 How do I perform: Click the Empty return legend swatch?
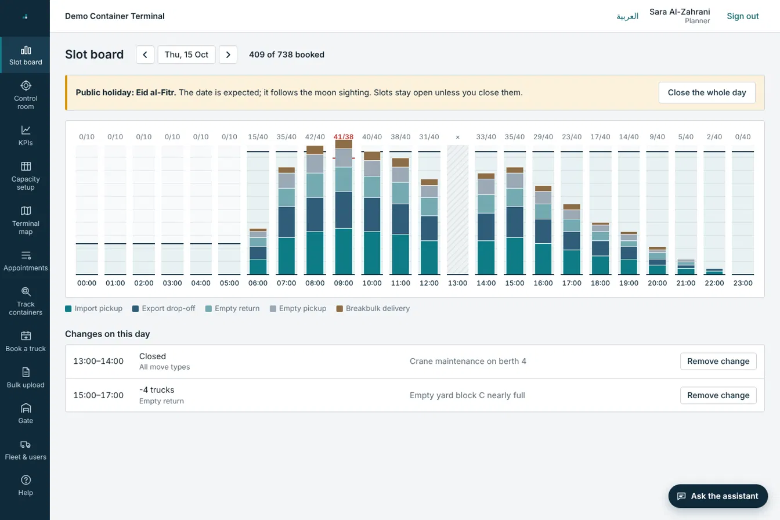coord(208,309)
